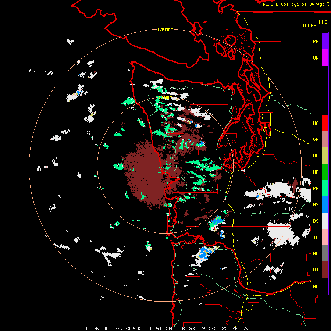The width and height of the screenshot is (331, 331).
Task: Click the magenta UK color swatch
Action: 325,58
